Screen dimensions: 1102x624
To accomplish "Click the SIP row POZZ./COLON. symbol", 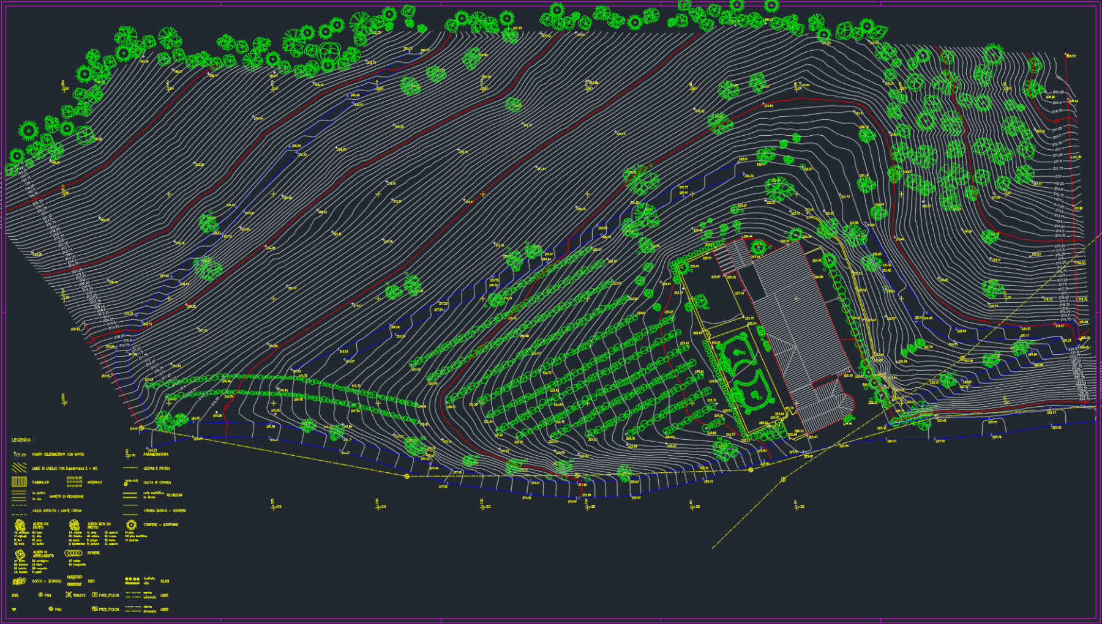I will 94,609.
